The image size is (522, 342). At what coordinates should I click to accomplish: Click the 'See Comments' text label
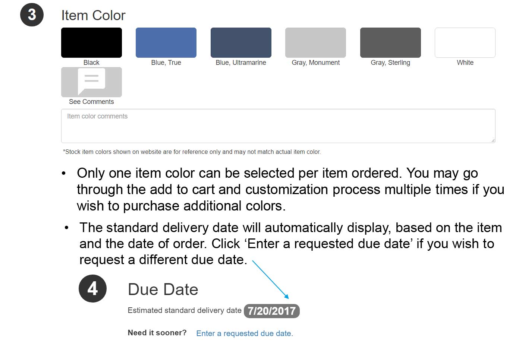point(91,102)
